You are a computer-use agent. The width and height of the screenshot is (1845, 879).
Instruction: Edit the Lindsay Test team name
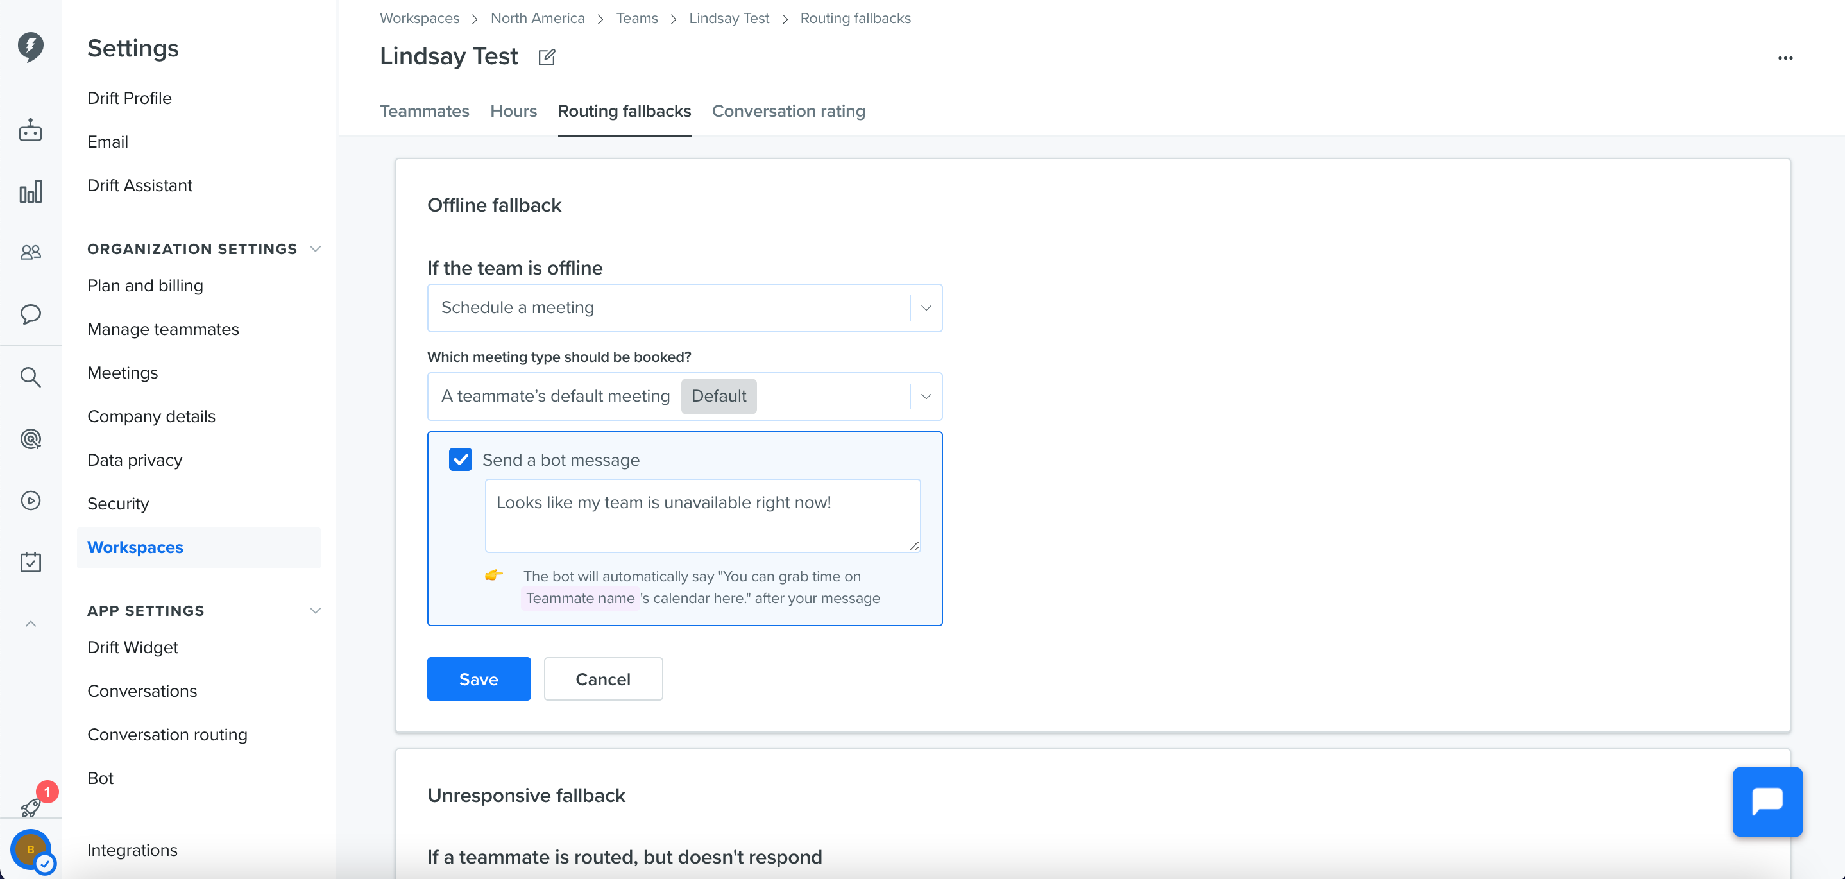point(547,56)
